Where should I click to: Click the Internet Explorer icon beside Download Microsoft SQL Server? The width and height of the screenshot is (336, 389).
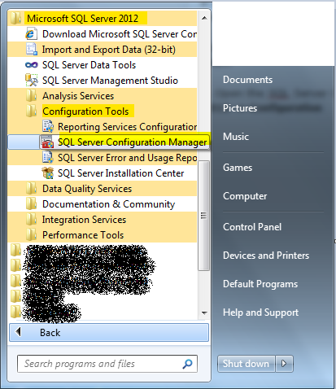pyautogui.click(x=31, y=34)
